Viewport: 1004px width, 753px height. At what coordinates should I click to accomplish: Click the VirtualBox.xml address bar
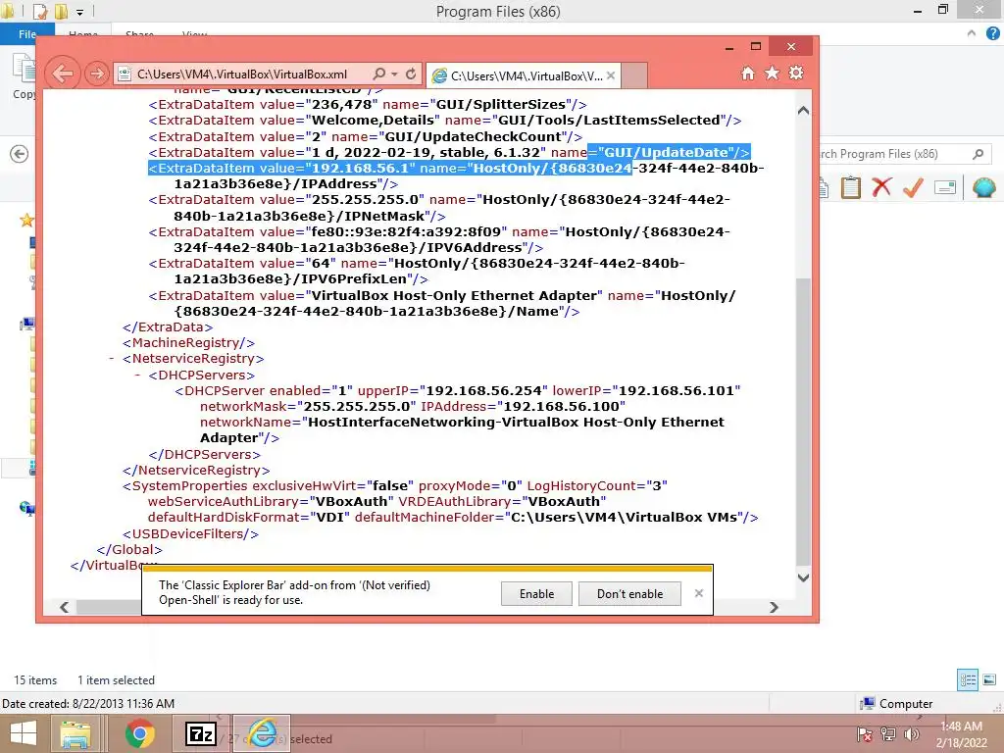tap(242, 75)
